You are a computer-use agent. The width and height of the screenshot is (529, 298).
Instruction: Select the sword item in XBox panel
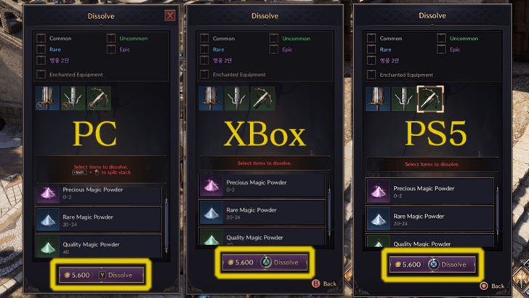(x=211, y=99)
